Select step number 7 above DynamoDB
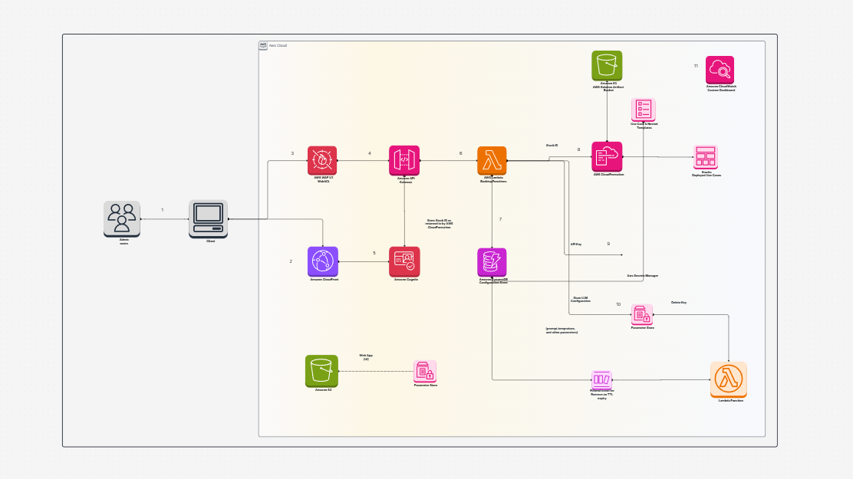The image size is (853, 479). pyautogui.click(x=500, y=219)
